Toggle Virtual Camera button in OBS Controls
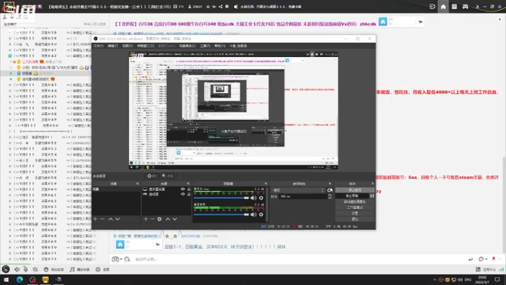The image size is (506, 285). click(355, 201)
